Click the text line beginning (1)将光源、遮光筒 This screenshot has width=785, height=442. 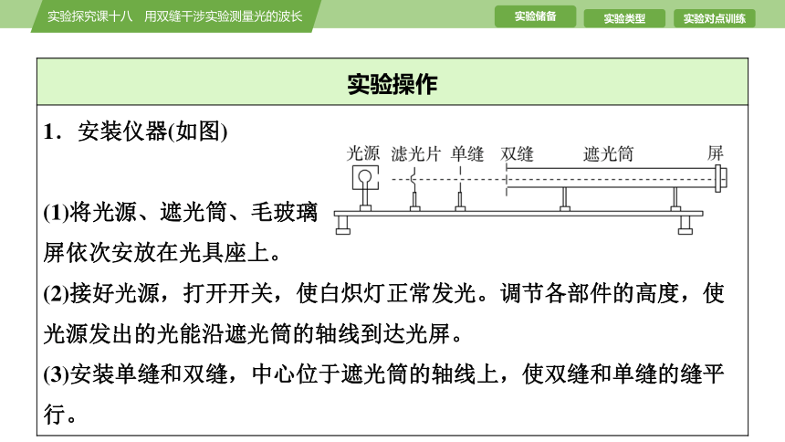click(x=180, y=212)
